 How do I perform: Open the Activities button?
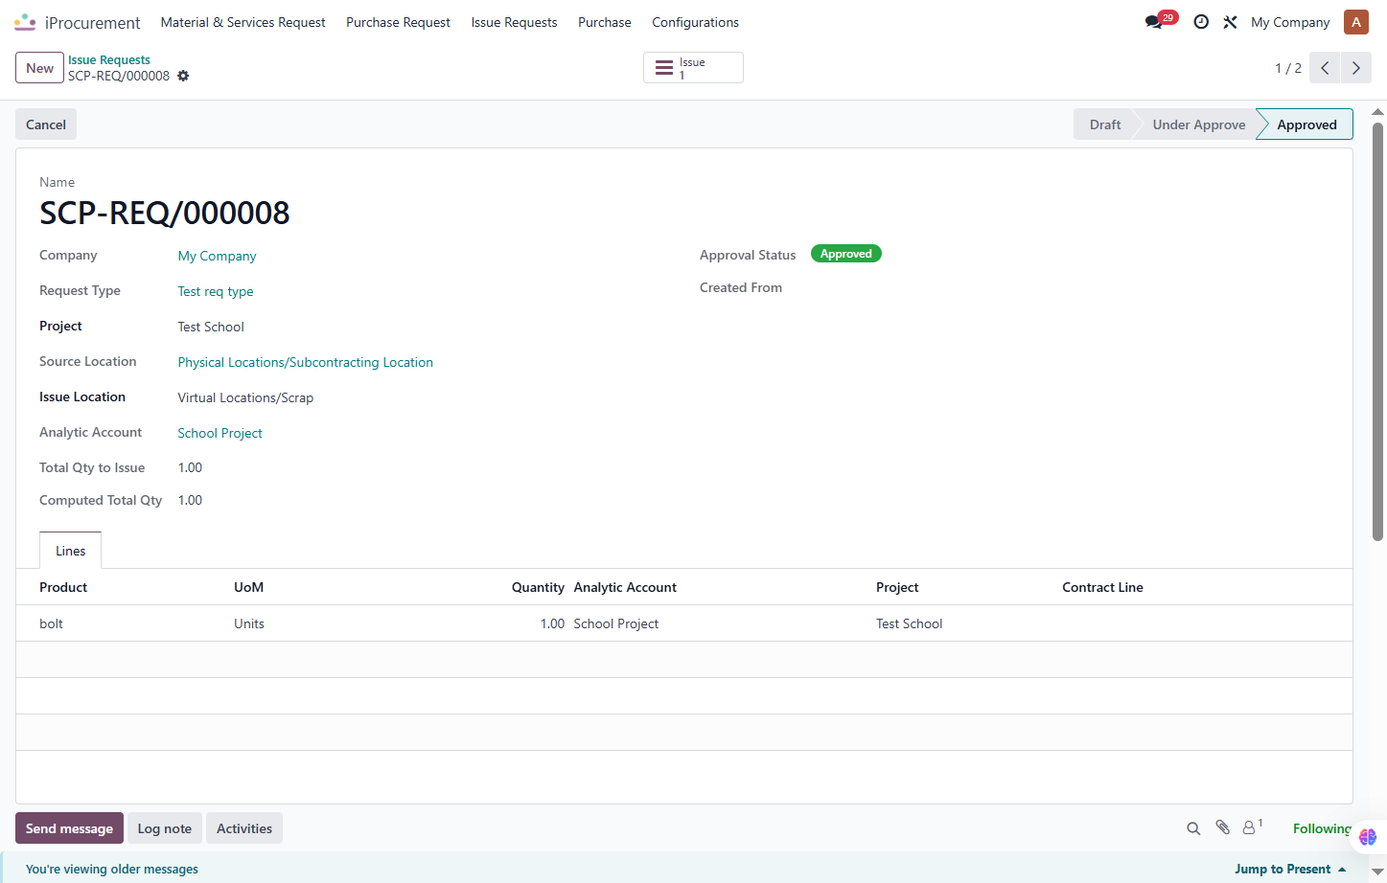pos(244,828)
